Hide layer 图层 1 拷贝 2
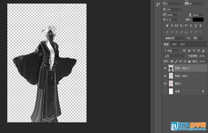 pos(165,68)
